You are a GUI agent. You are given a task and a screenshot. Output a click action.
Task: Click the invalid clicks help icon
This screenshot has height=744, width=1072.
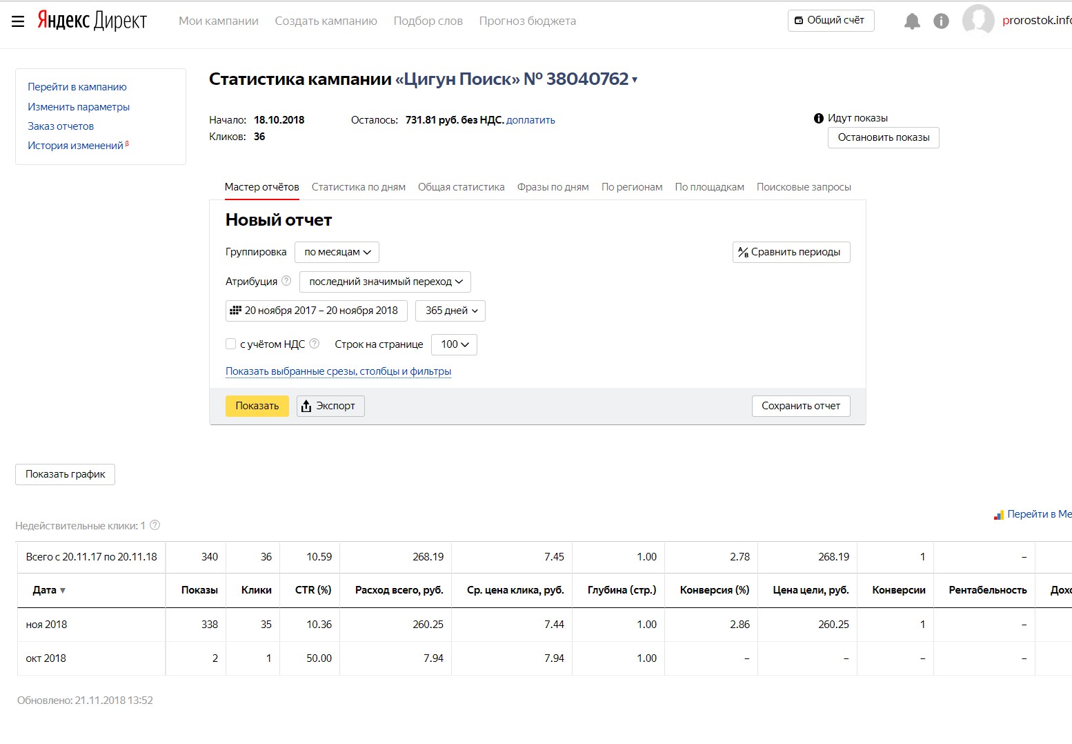pos(155,525)
